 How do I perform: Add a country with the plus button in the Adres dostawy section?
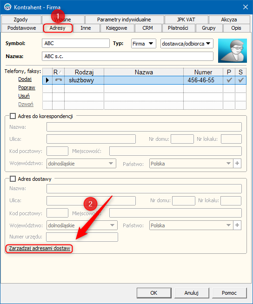237,225
